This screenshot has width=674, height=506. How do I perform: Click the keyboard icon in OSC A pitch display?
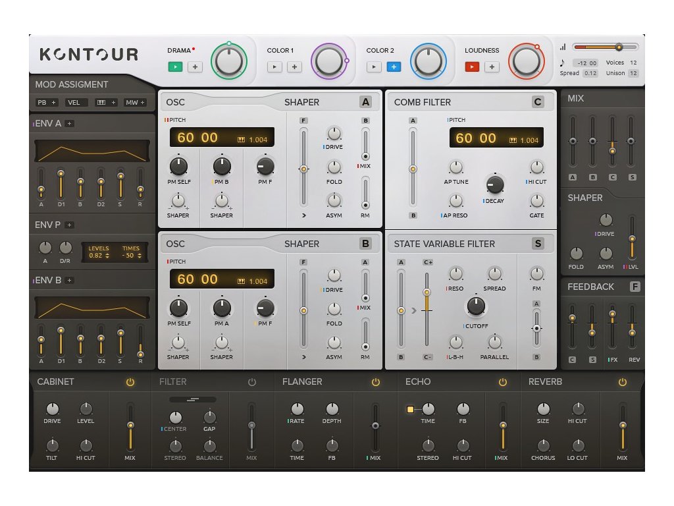tap(242, 140)
